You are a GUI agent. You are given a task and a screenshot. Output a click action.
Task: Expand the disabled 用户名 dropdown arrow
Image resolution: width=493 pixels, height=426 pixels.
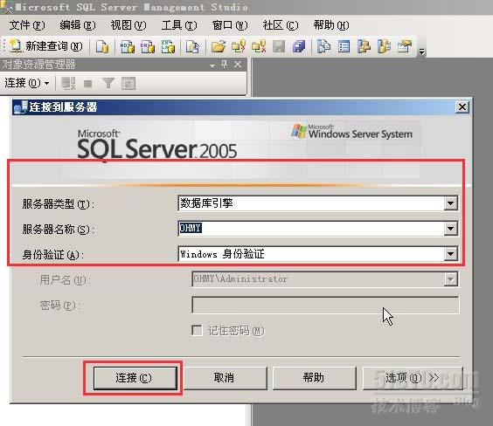[x=450, y=279]
